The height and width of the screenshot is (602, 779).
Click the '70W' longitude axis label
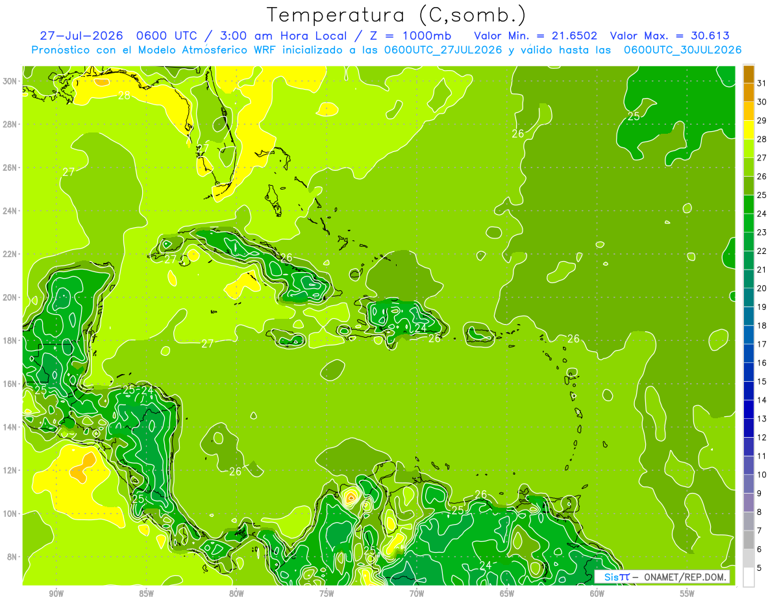tap(417, 594)
